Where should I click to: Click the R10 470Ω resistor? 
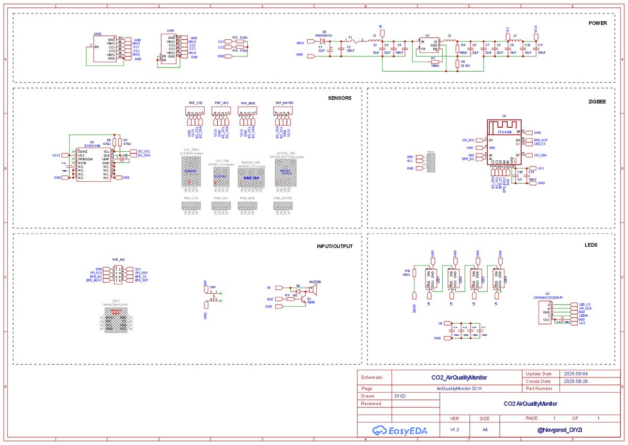coord(414,272)
